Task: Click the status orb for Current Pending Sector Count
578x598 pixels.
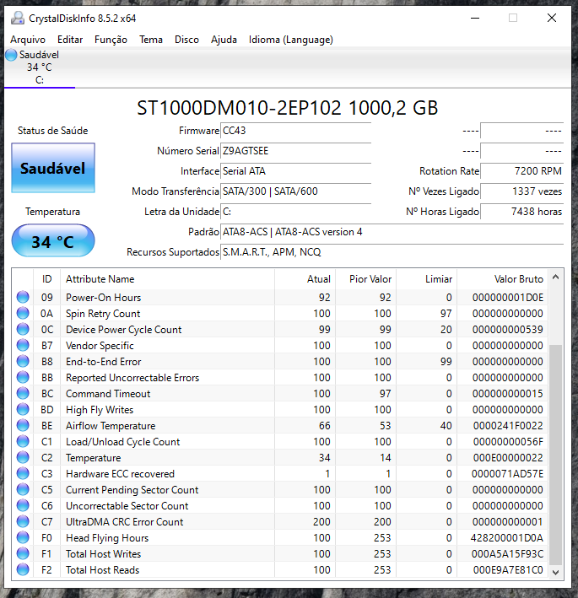Action: pos(23,489)
